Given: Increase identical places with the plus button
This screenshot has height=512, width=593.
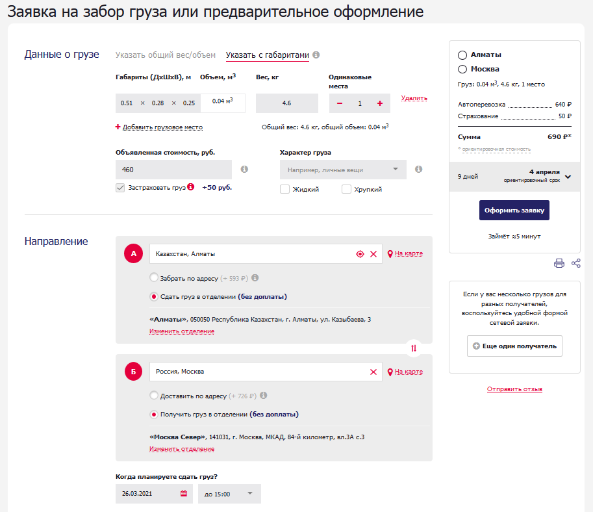Looking at the screenshot, I should (380, 104).
